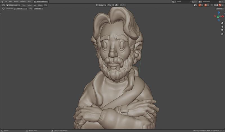Toggle snapping magnet icon
This screenshot has width=225, height=132.
(x=113, y=5)
